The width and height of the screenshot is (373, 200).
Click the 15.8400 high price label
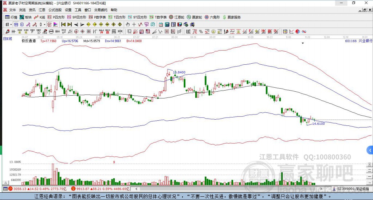click(179, 72)
